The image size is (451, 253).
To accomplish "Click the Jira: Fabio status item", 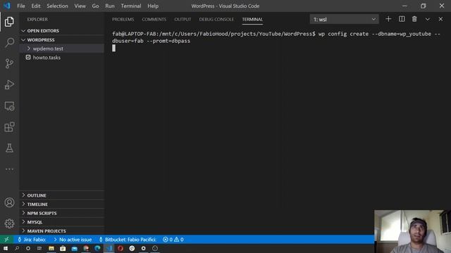I will point(32,239).
